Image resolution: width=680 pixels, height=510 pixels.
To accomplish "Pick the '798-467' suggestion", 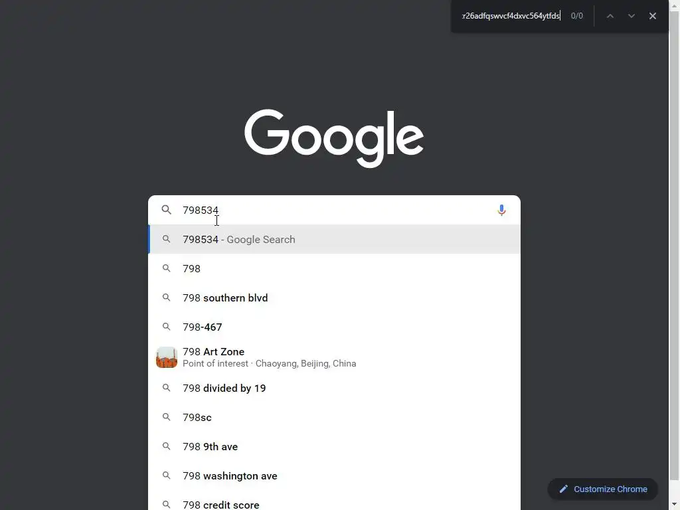I will [335, 327].
